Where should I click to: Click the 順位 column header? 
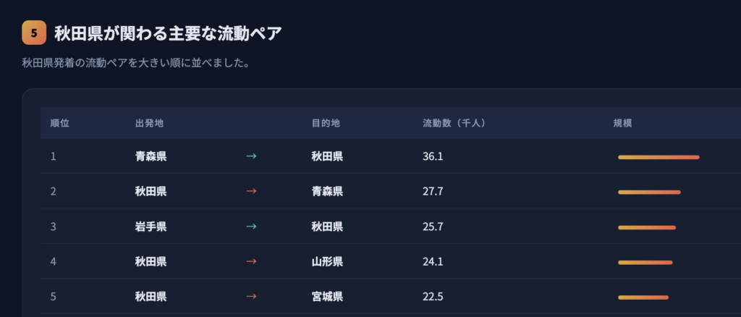tap(60, 123)
